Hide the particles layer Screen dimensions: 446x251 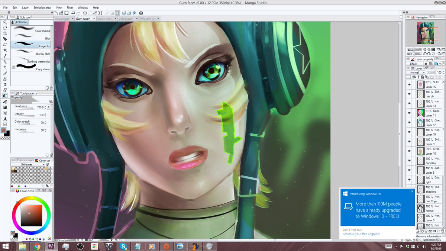[x=409, y=161]
